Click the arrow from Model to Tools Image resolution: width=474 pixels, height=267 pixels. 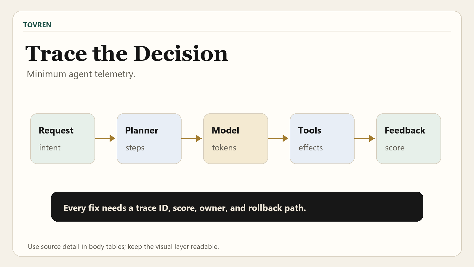click(278, 138)
